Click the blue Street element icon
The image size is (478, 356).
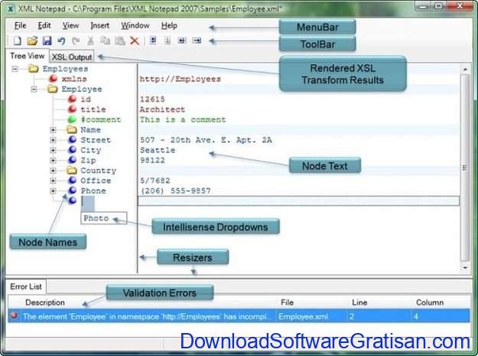click(72, 139)
